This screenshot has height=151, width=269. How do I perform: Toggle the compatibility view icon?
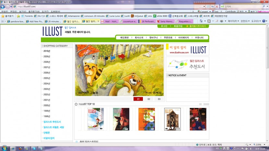coord(208,6)
